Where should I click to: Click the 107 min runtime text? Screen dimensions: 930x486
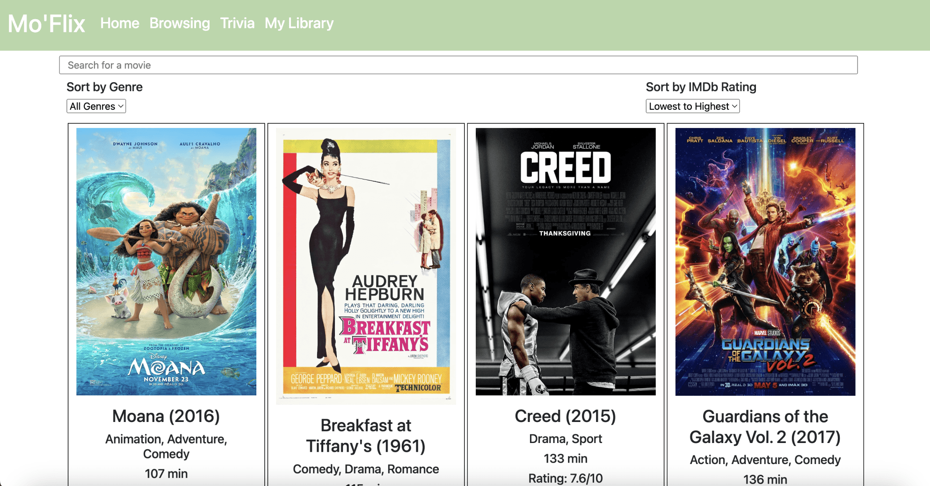166,473
